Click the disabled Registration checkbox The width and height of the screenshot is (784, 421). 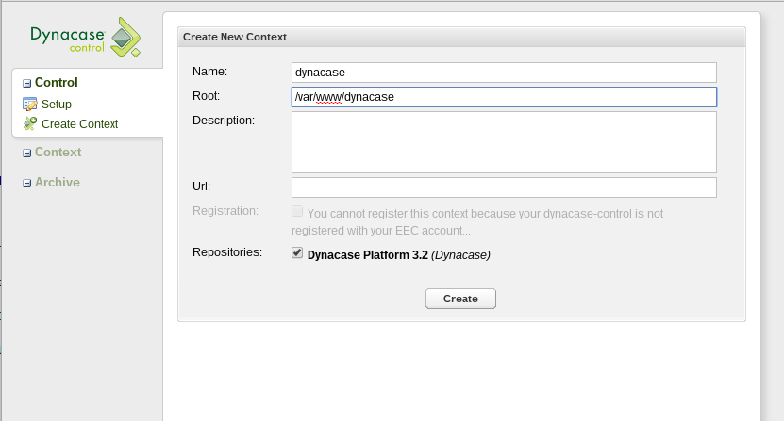coord(297,211)
